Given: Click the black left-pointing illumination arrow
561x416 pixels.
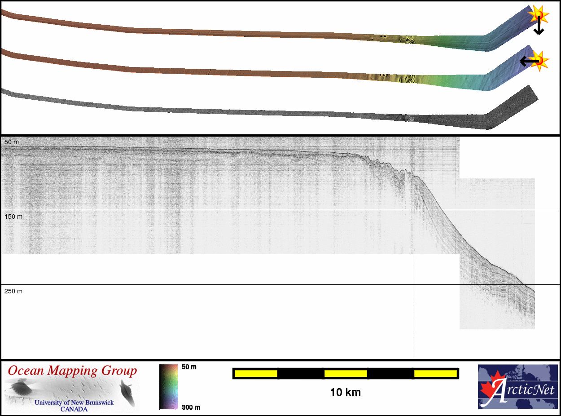Looking at the screenshot, I should [x=528, y=60].
